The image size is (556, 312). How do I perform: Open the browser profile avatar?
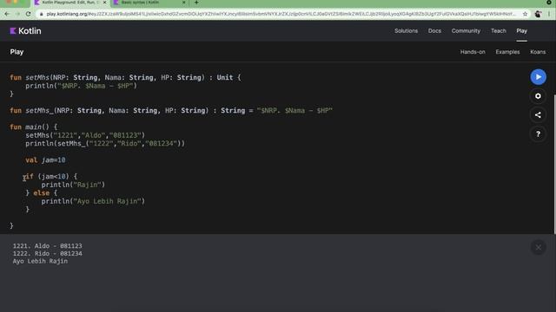tap(538, 14)
